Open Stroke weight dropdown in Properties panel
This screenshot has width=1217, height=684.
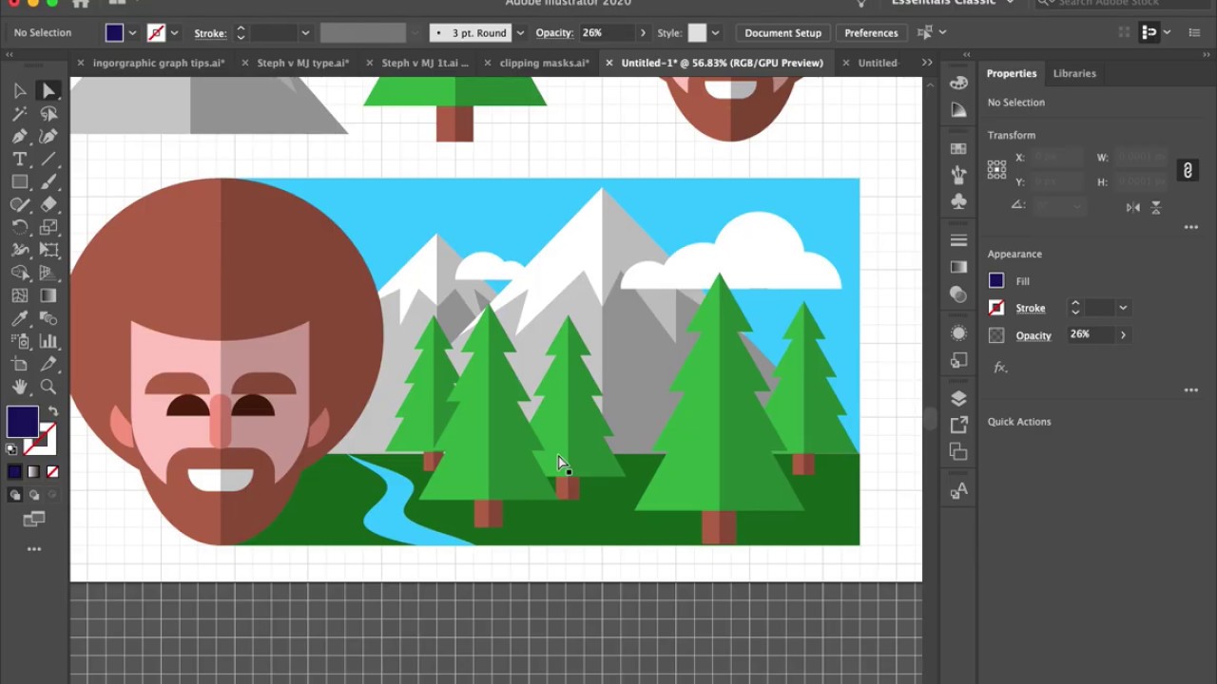pyautogui.click(x=1123, y=308)
